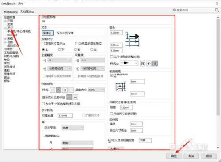
Task: Click the radial leader snap angle field
Action: coord(145,140)
